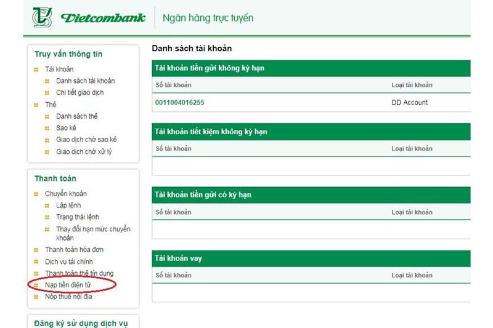Click bullet icon beside Thay đổi hạn mức

click(x=47, y=230)
